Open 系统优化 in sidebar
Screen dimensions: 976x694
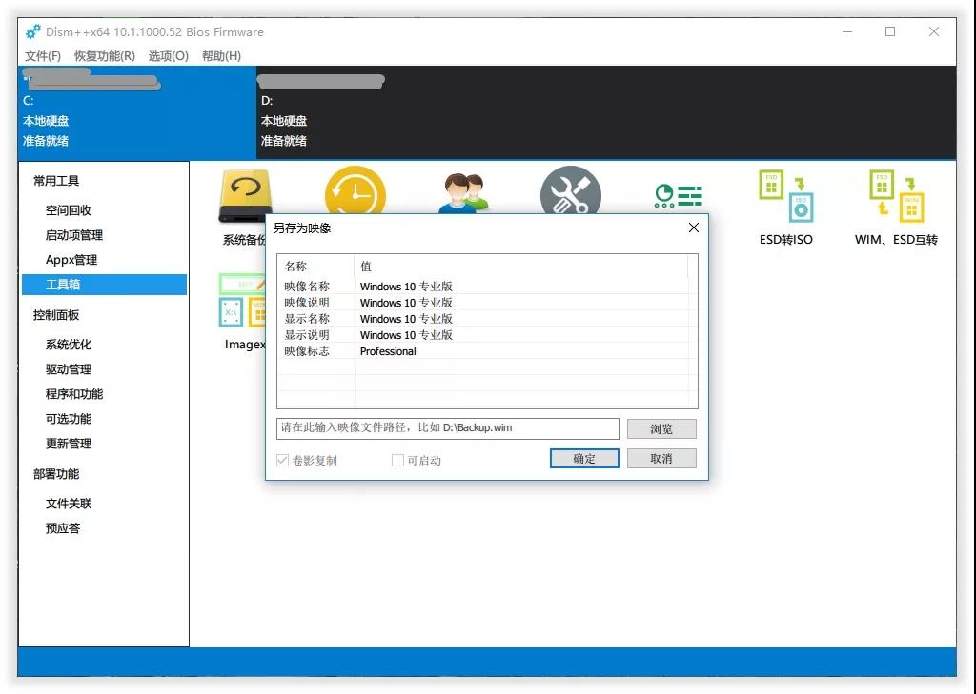coord(69,345)
